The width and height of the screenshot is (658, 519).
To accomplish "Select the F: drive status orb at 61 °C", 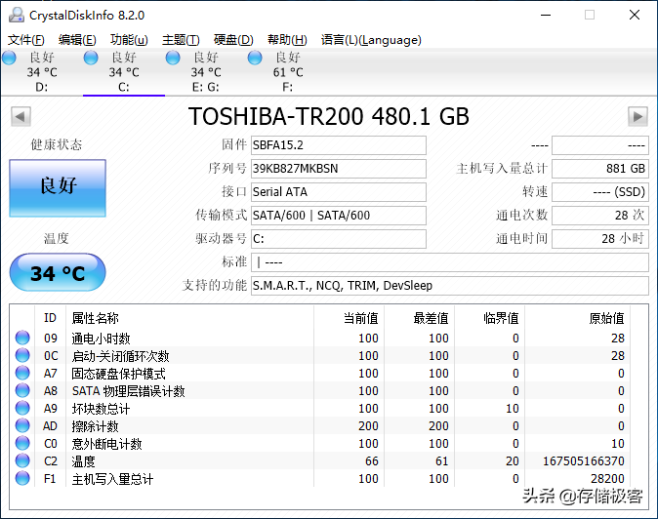I will (255, 58).
